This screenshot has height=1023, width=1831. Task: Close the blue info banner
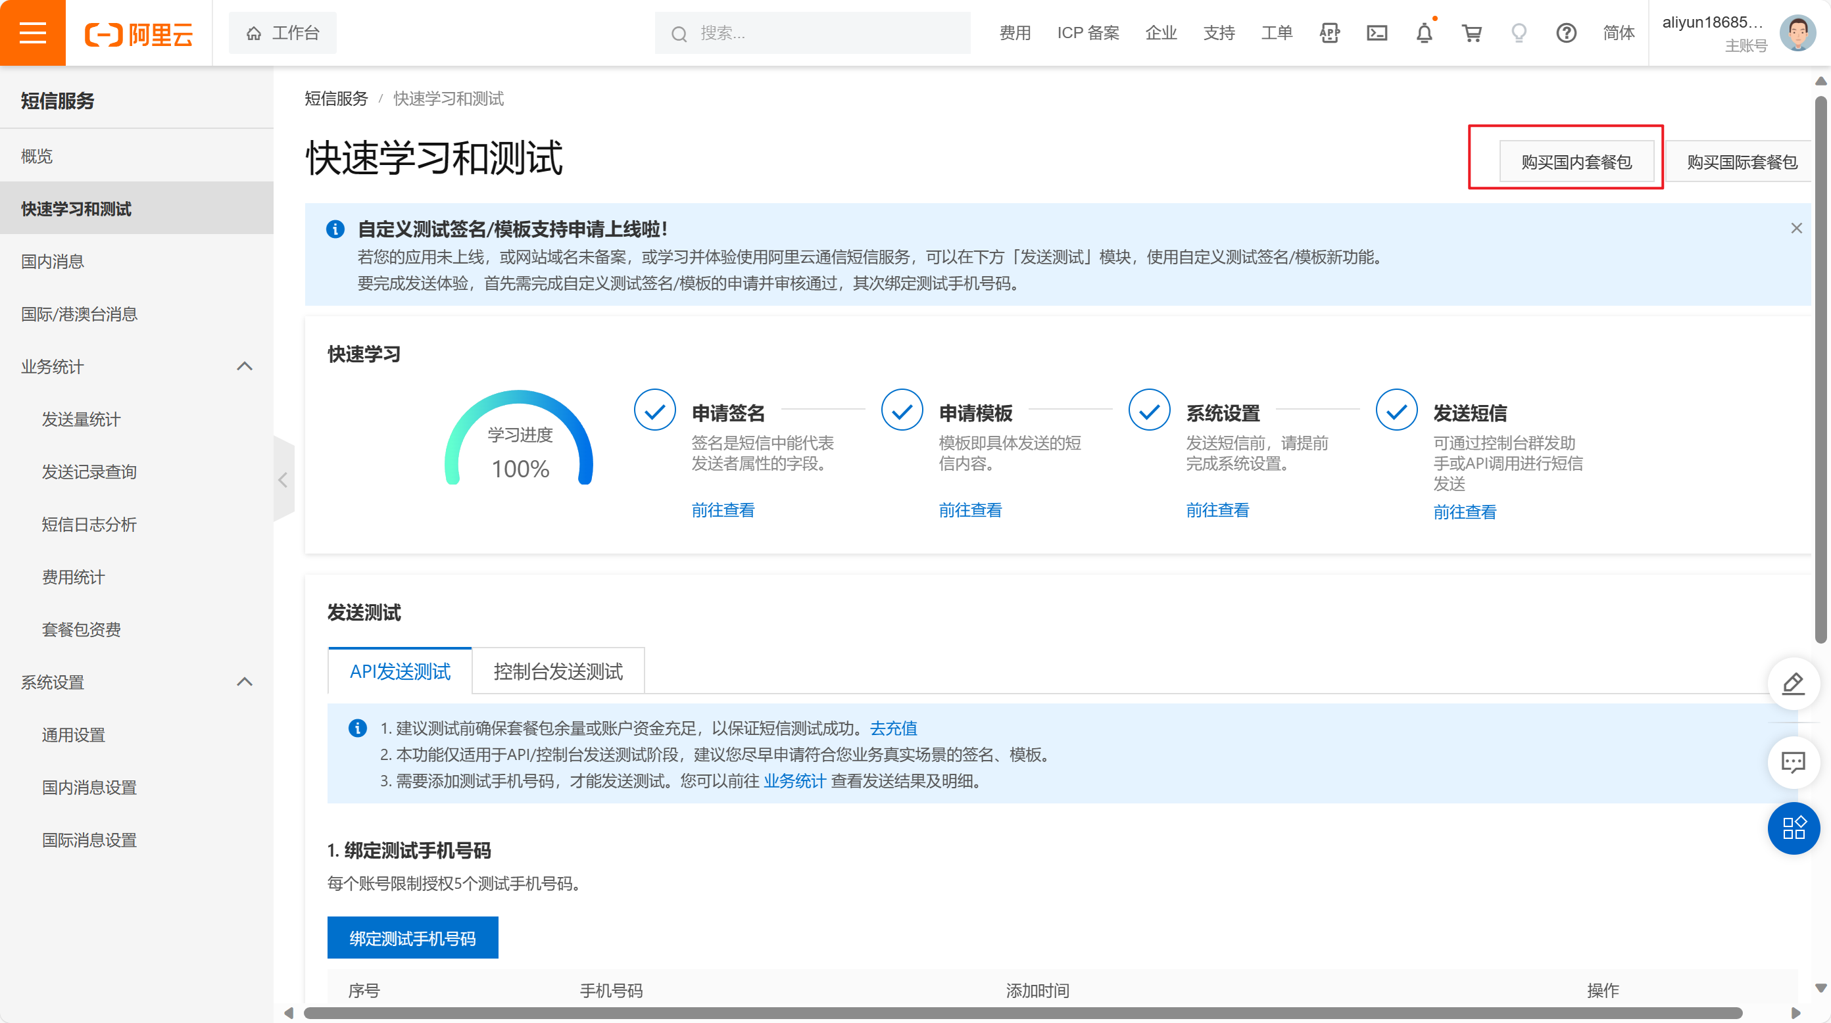pyautogui.click(x=1796, y=228)
